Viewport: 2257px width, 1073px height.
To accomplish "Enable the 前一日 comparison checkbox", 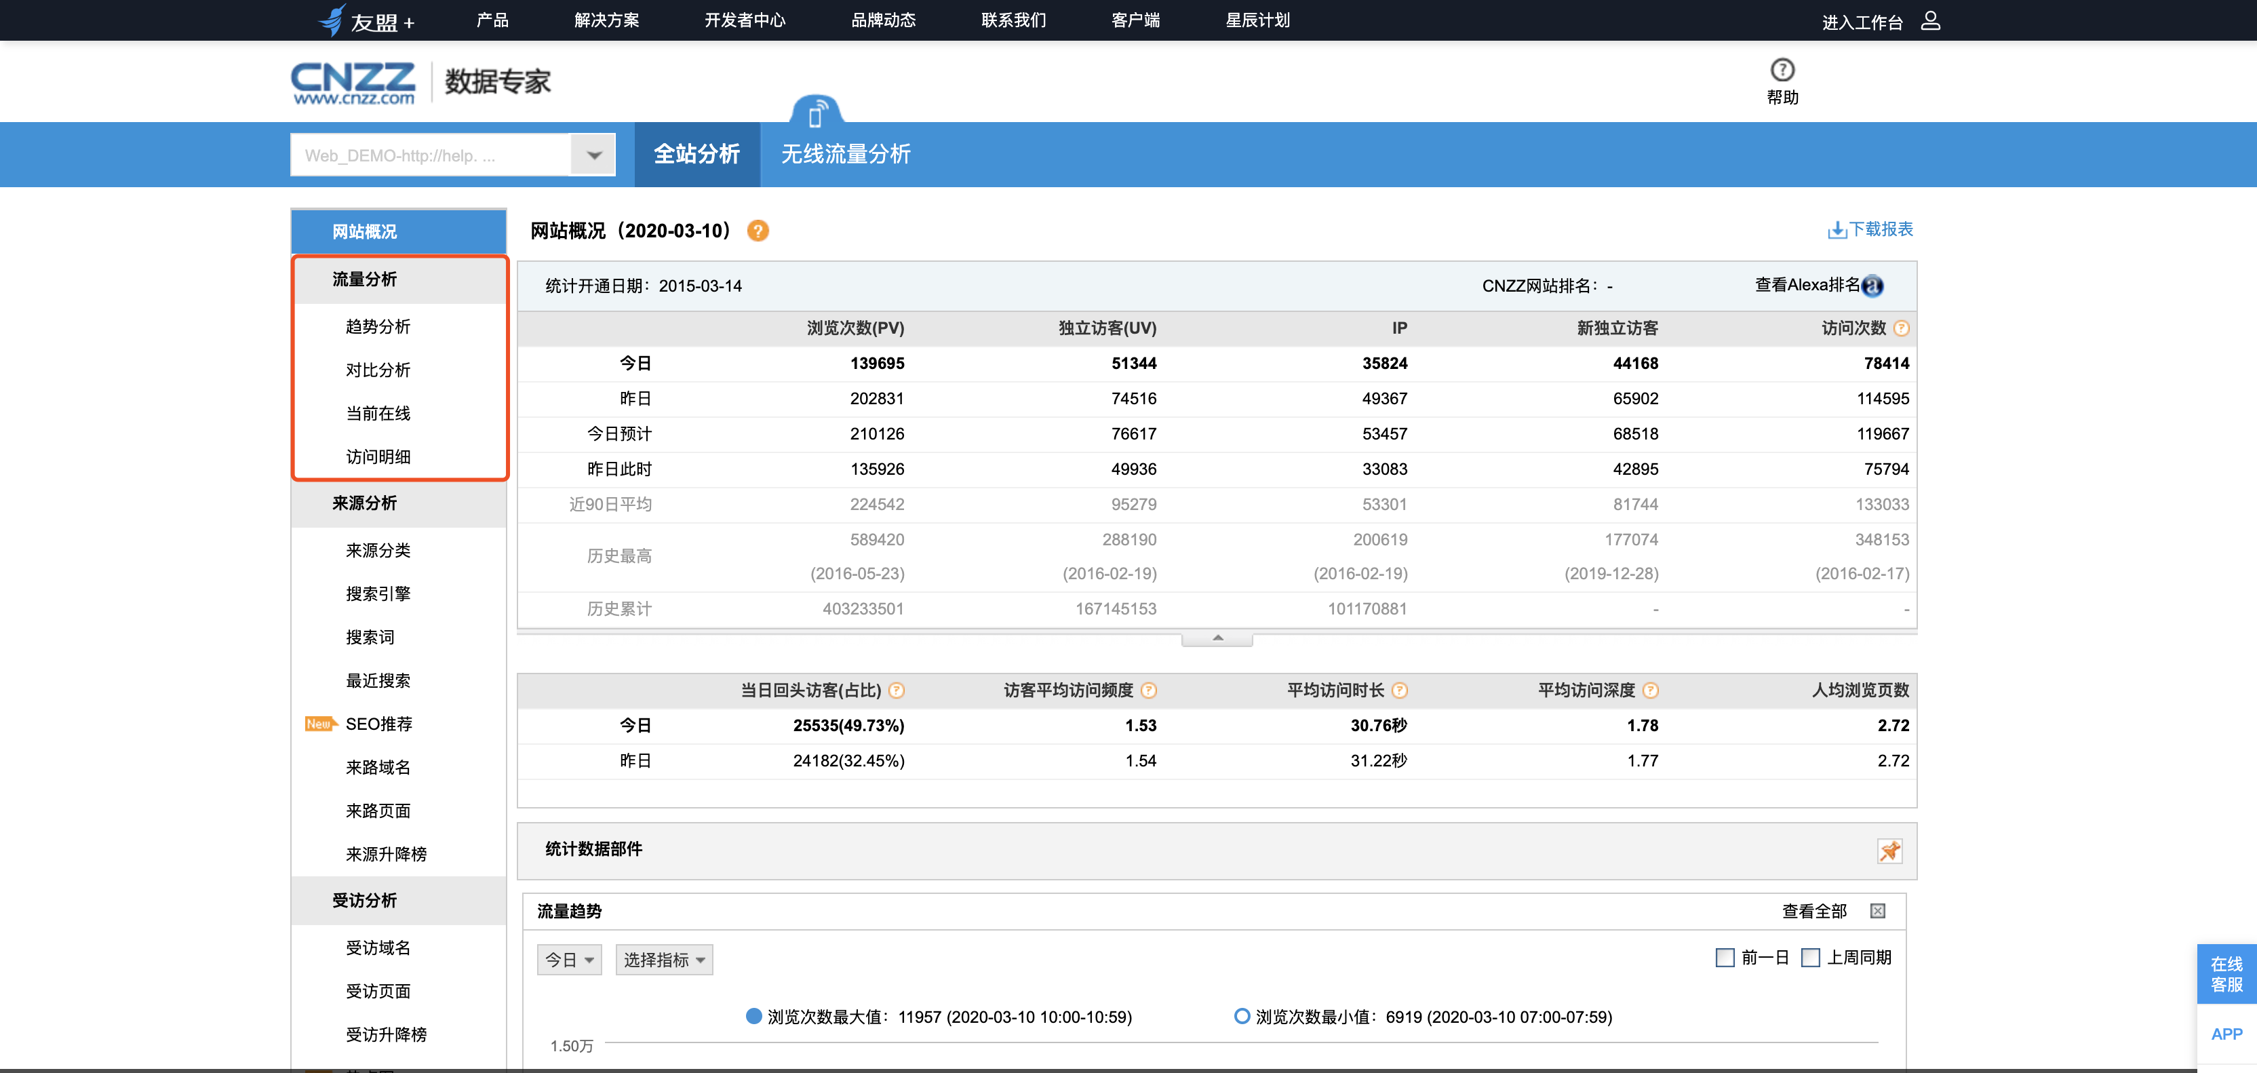I will (1725, 958).
